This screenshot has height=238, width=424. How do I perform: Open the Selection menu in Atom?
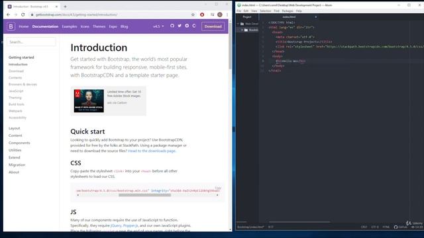click(x=265, y=11)
